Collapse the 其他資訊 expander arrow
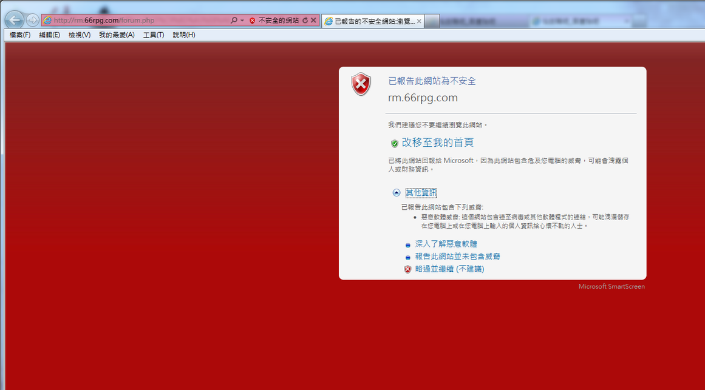The height and width of the screenshot is (390, 705). pyautogui.click(x=396, y=193)
